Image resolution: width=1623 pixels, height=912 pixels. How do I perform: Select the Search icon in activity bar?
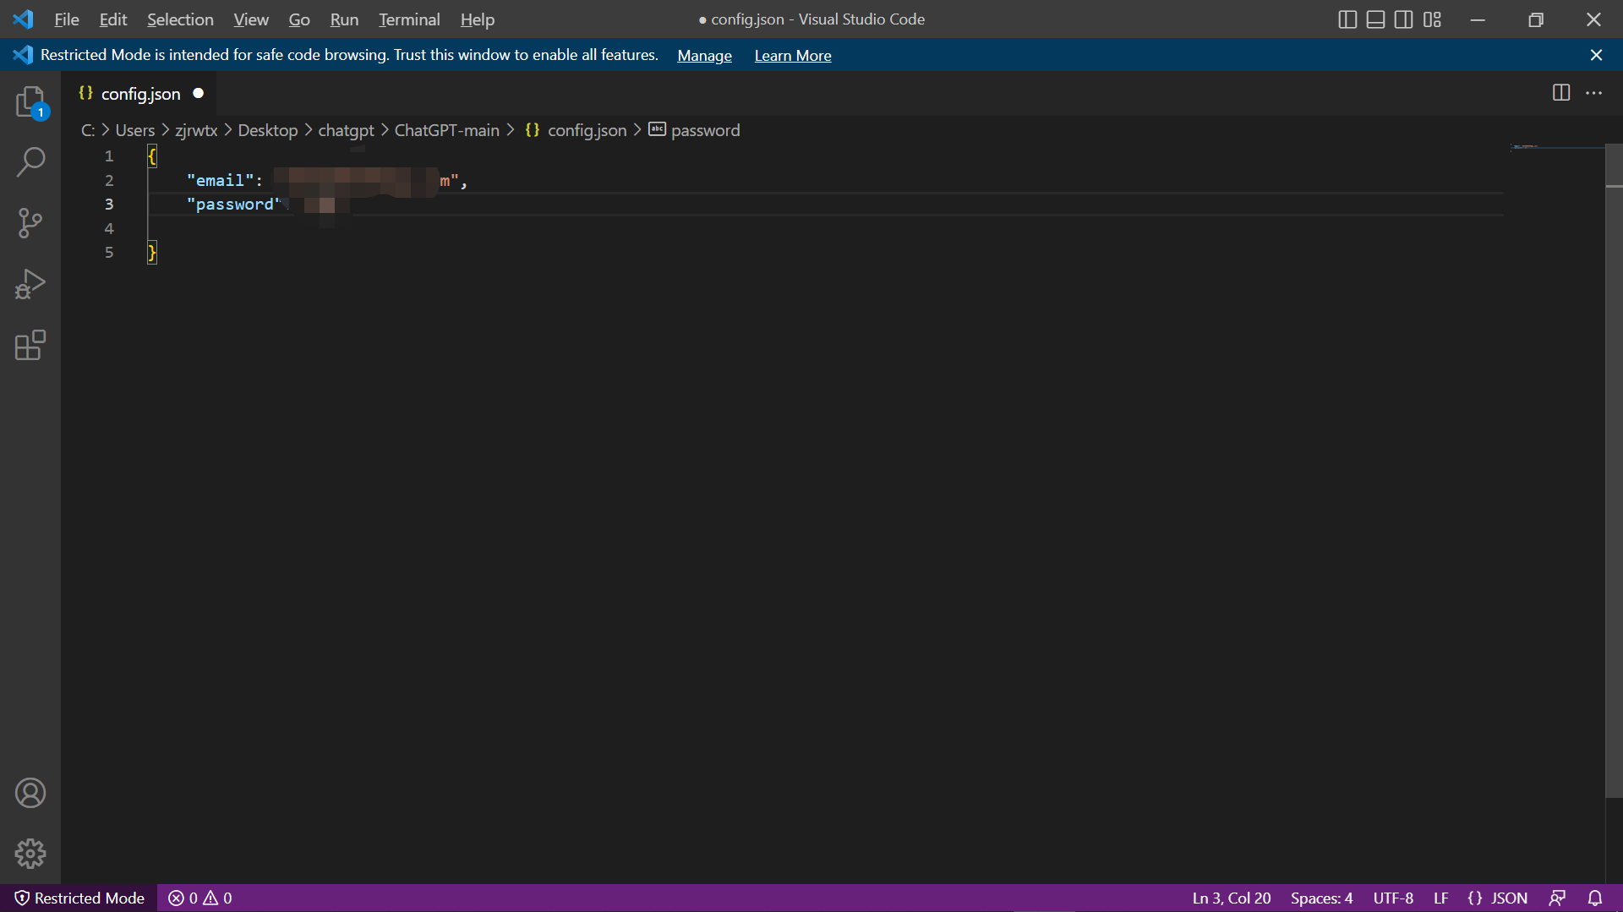pos(30,161)
